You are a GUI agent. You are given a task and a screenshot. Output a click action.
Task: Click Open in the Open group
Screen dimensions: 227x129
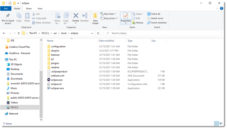(x=138, y=14)
